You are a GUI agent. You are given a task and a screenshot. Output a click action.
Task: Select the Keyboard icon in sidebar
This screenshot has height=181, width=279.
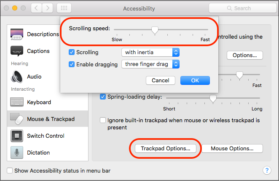coord(17,102)
